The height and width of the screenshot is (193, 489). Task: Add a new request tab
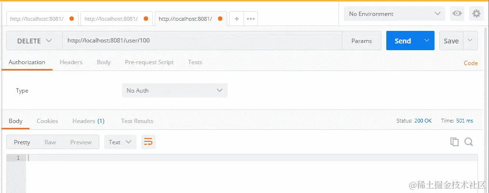(237, 19)
